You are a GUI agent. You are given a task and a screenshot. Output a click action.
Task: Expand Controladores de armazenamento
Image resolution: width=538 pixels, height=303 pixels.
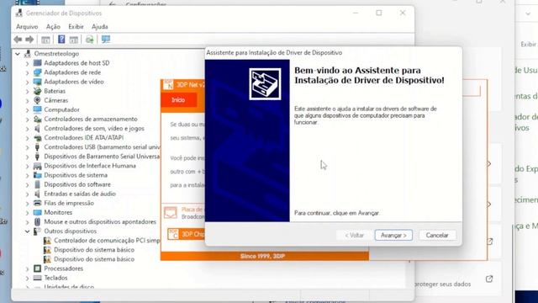coord(28,120)
